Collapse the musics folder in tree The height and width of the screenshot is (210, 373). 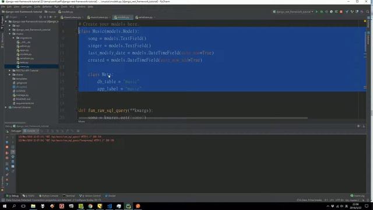click(x=10, y=34)
